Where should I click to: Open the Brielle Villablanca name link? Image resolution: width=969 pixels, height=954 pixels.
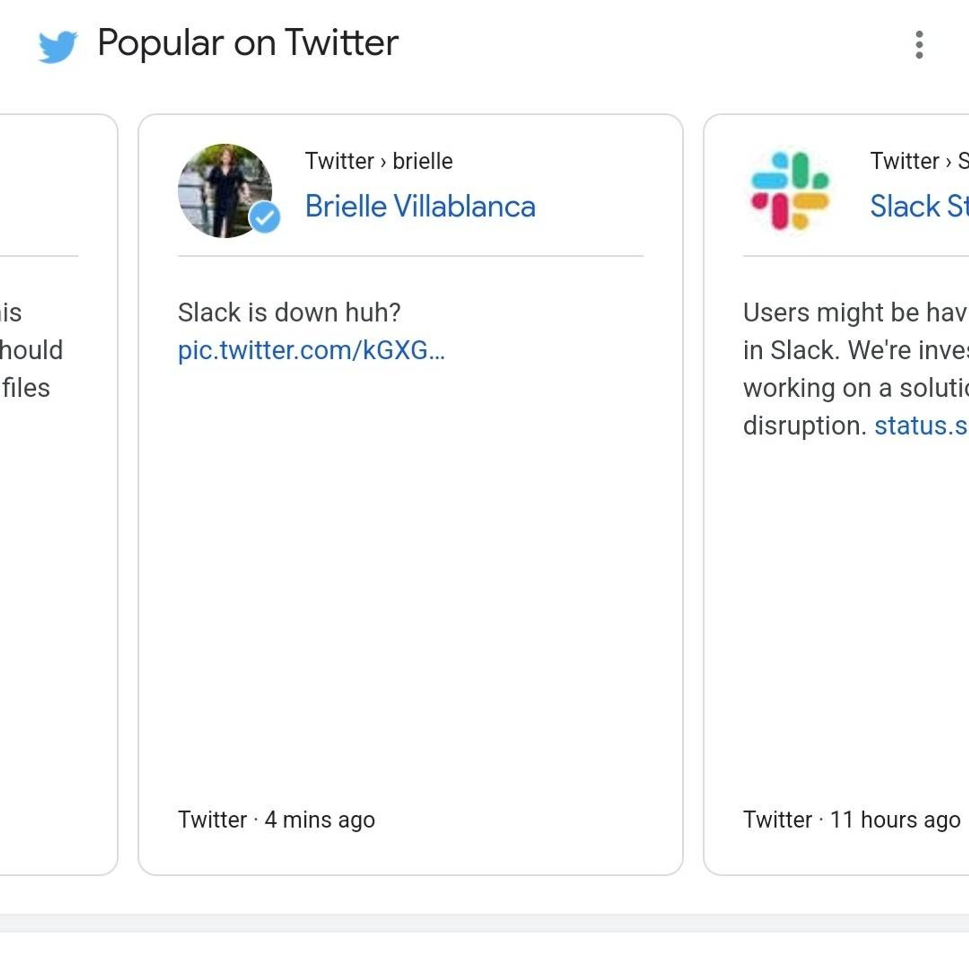[x=420, y=206]
